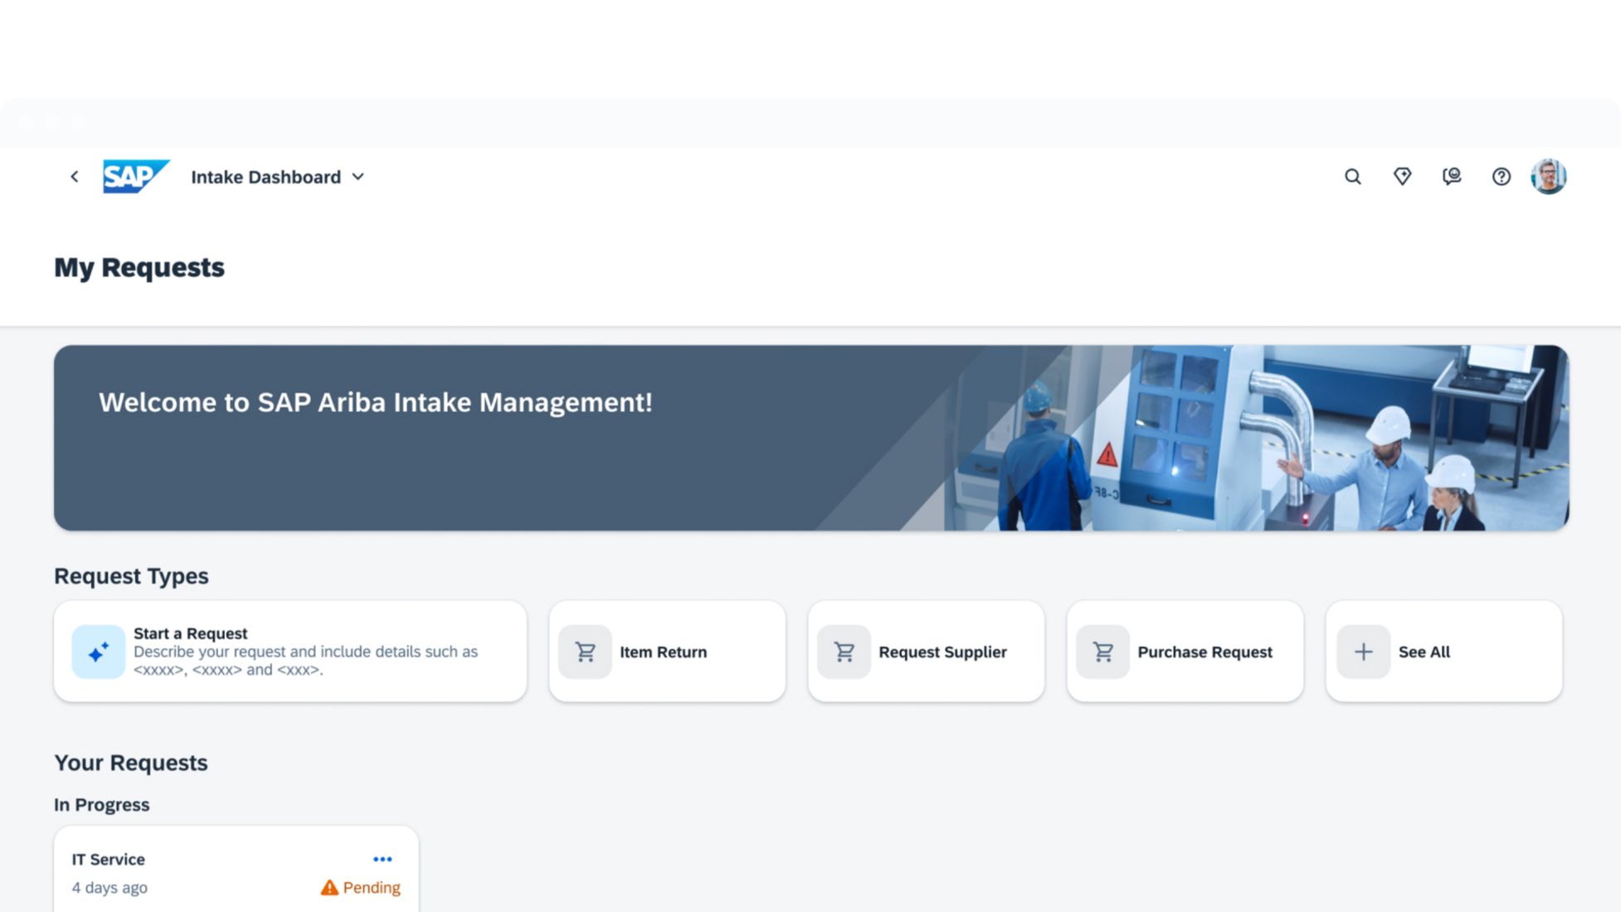Open the search icon in header

[1352, 177]
